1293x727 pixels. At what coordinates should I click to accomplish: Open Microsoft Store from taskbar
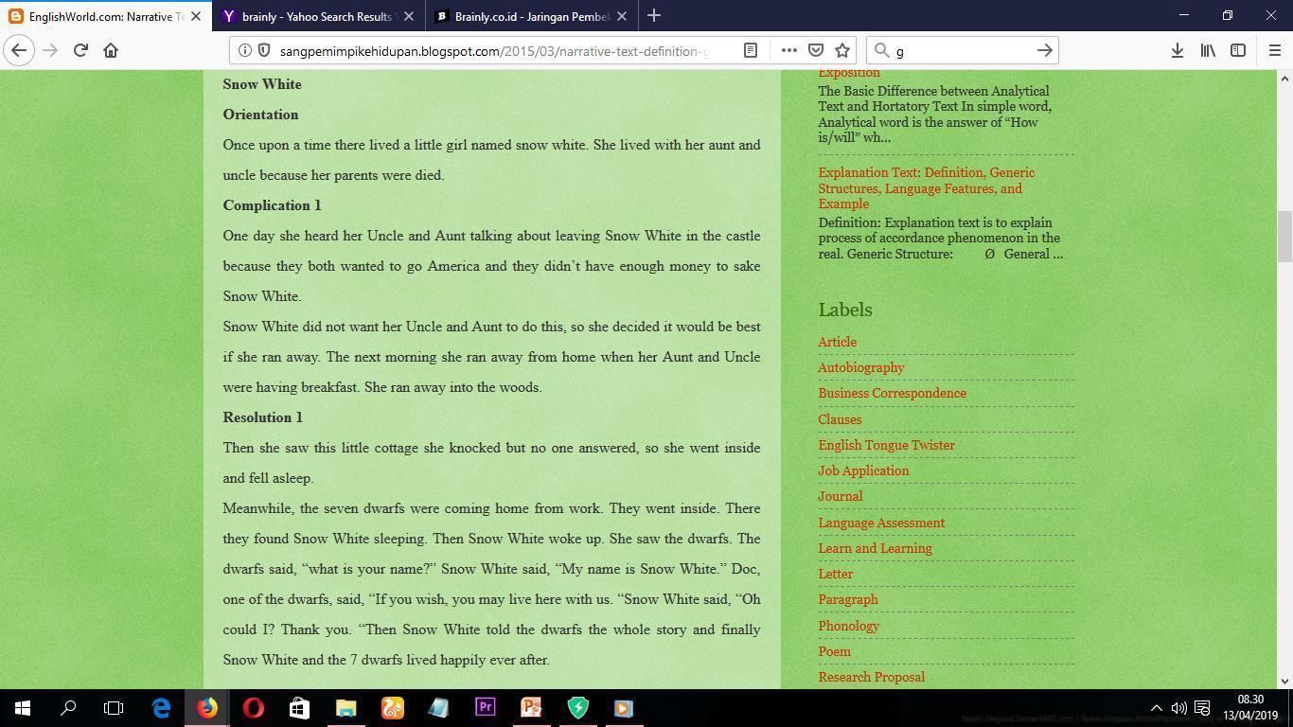click(299, 708)
